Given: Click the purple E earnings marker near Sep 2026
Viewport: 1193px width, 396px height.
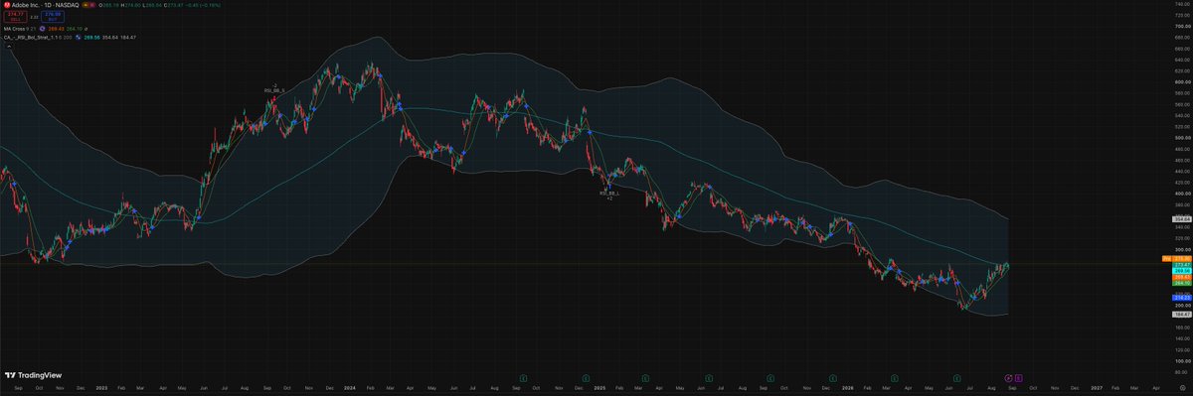Looking at the screenshot, I should pos(1018,378).
